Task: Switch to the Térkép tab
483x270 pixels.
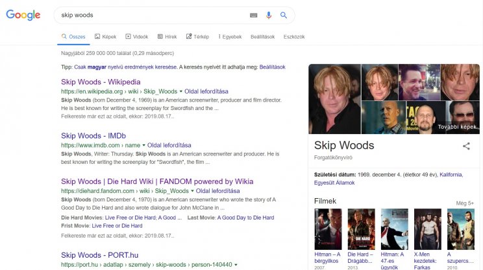Action: click(197, 36)
